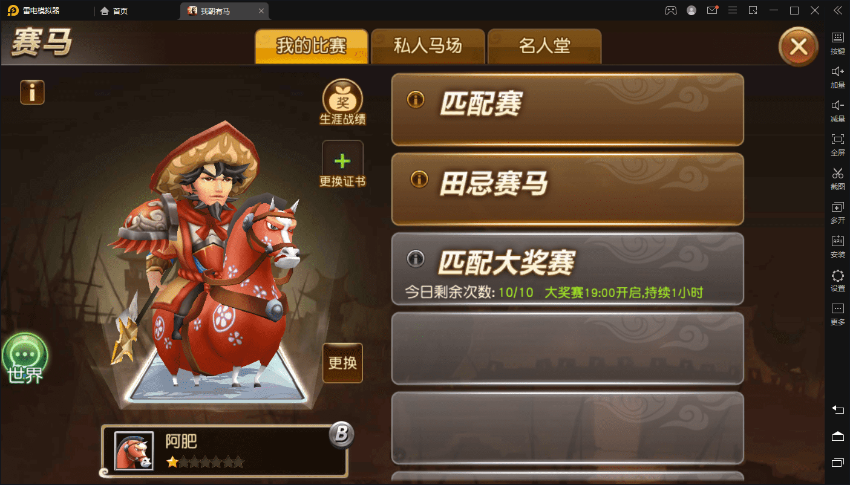Click the info icon below 赛马 title

coord(33,92)
